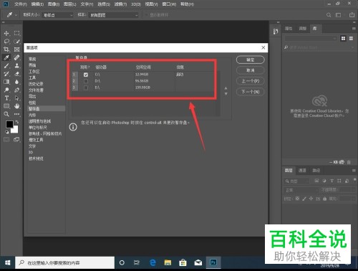358x271 pixels.
Task: Switch Libraries panel to list view
Action: coord(351,39)
